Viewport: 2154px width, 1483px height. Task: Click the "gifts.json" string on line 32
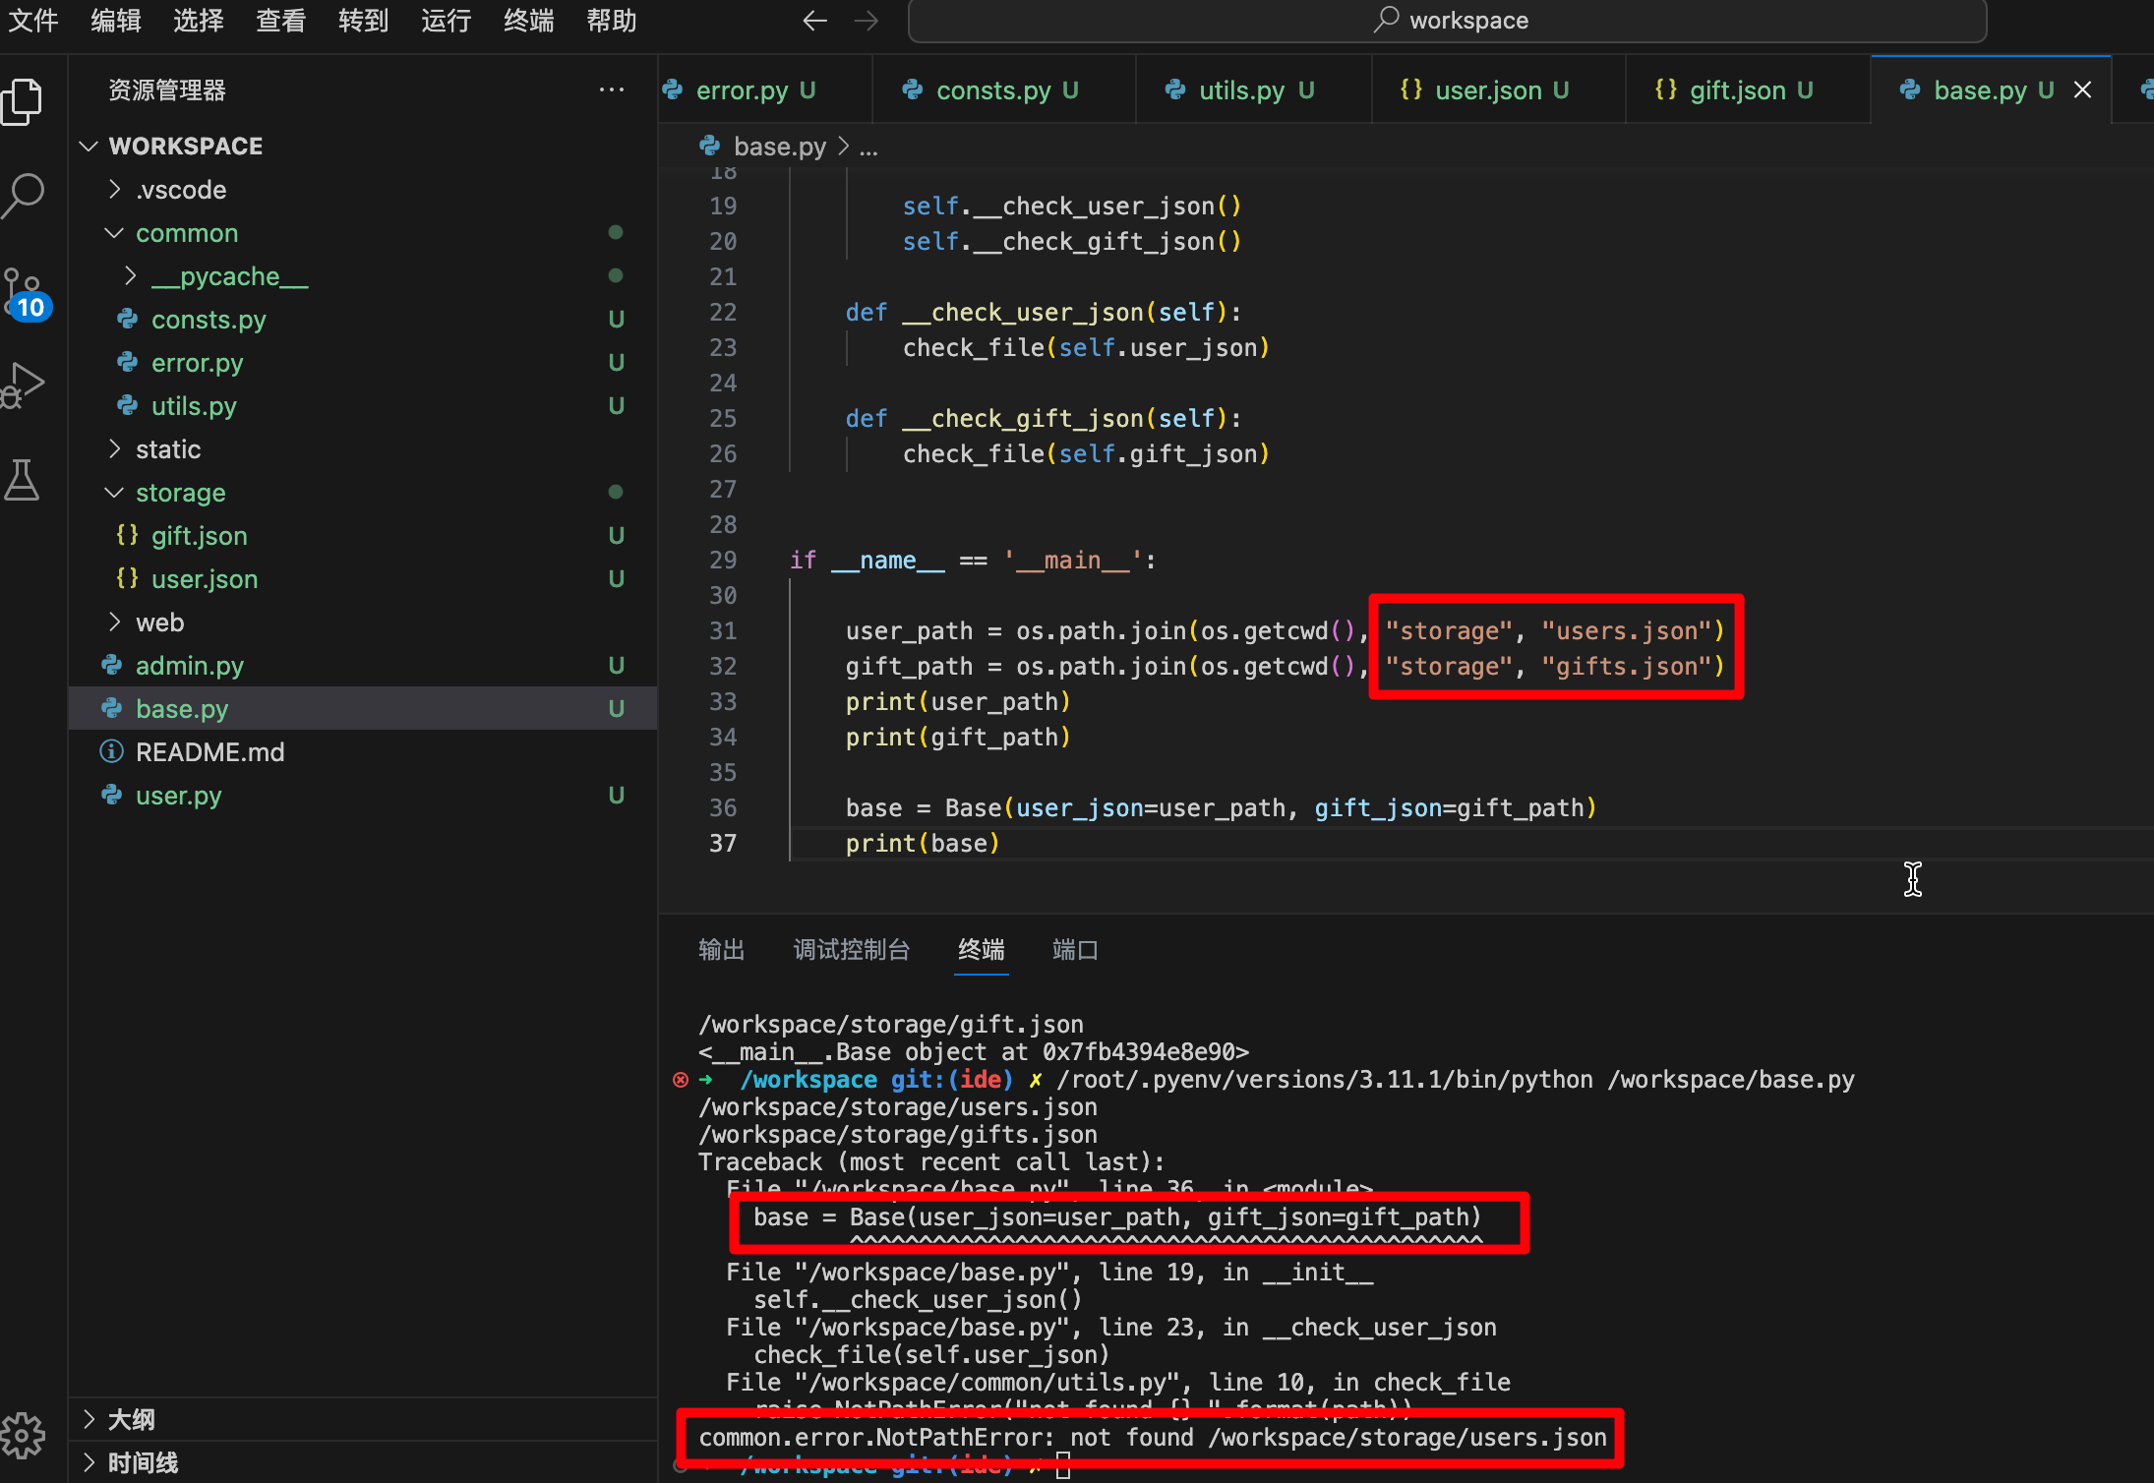tap(1626, 666)
